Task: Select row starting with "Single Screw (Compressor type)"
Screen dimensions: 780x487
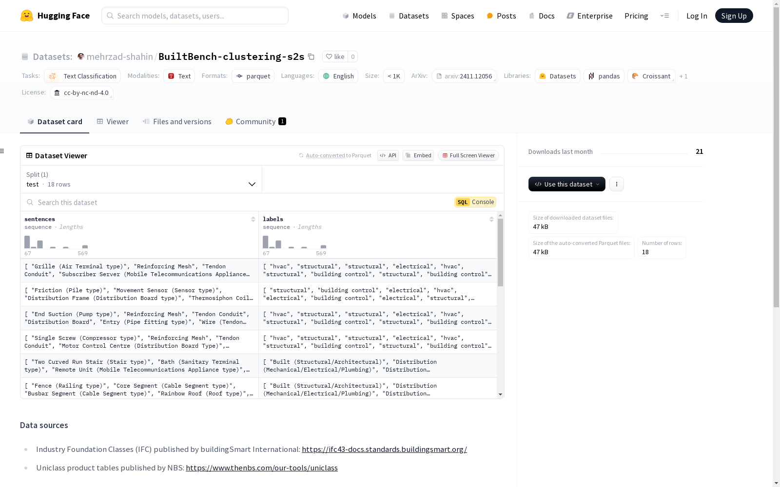Action: [258, 342]
